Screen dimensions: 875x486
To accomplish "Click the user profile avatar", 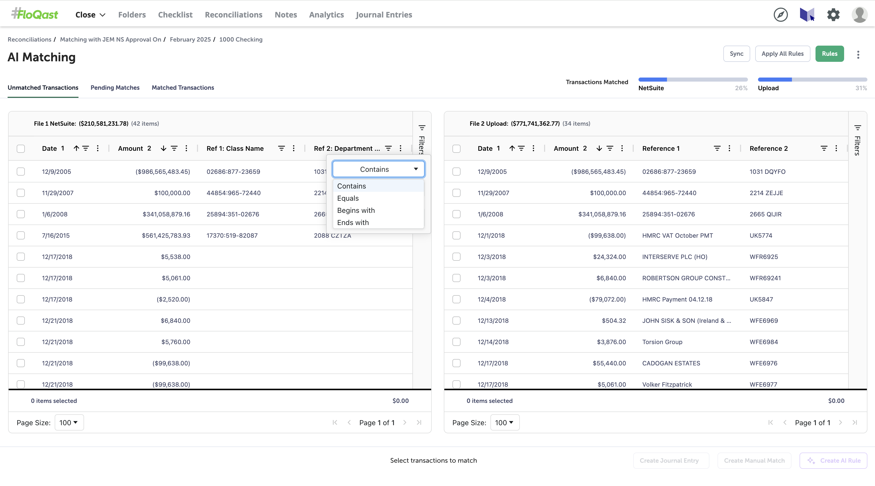I will [859, 15].
